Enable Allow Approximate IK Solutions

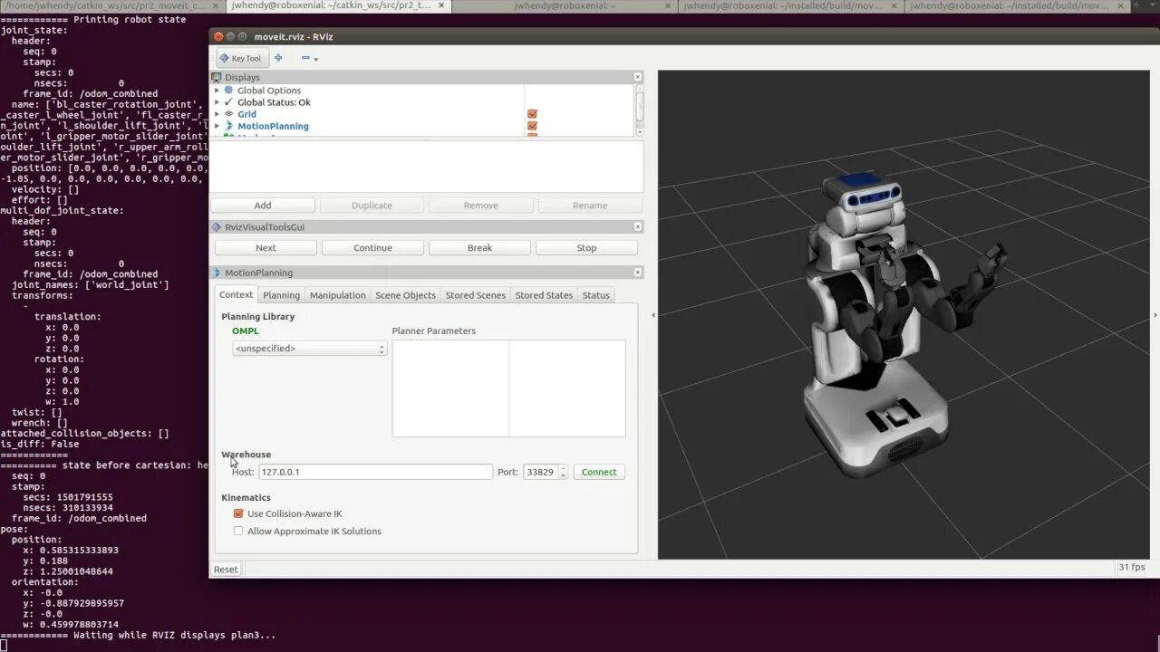point(238,532)
